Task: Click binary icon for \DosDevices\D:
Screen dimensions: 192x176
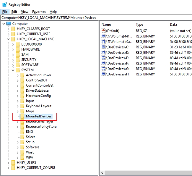Action: point(103,52)
